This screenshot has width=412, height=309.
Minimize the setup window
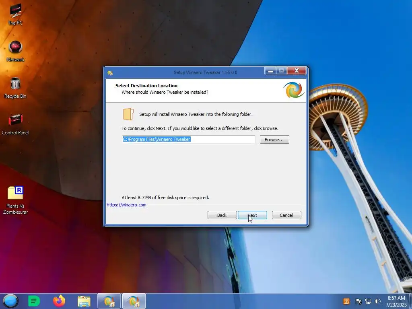pyautogui.click(x=270, y=71)
